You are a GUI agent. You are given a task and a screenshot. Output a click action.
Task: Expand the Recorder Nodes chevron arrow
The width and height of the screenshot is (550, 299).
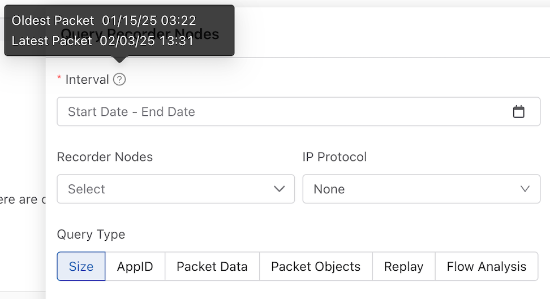click(x=279, y=189)
